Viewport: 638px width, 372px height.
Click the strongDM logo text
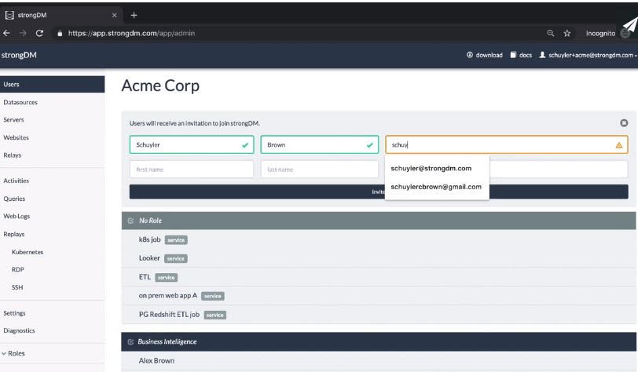point(19,55)
